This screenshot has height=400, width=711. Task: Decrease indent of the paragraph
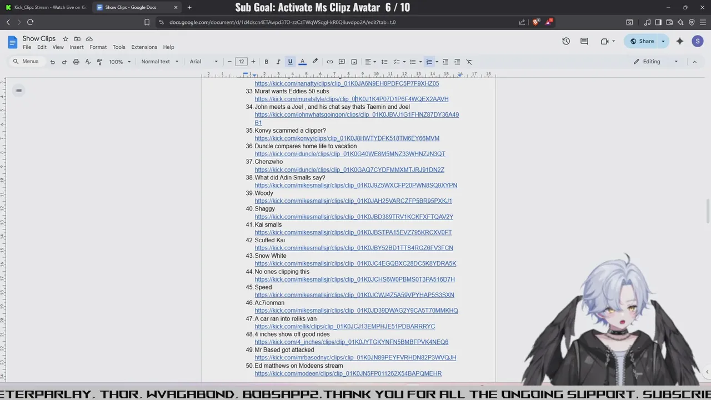point(445,62)
